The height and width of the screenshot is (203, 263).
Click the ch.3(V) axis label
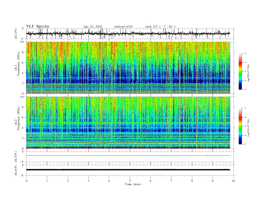(16, 157)
